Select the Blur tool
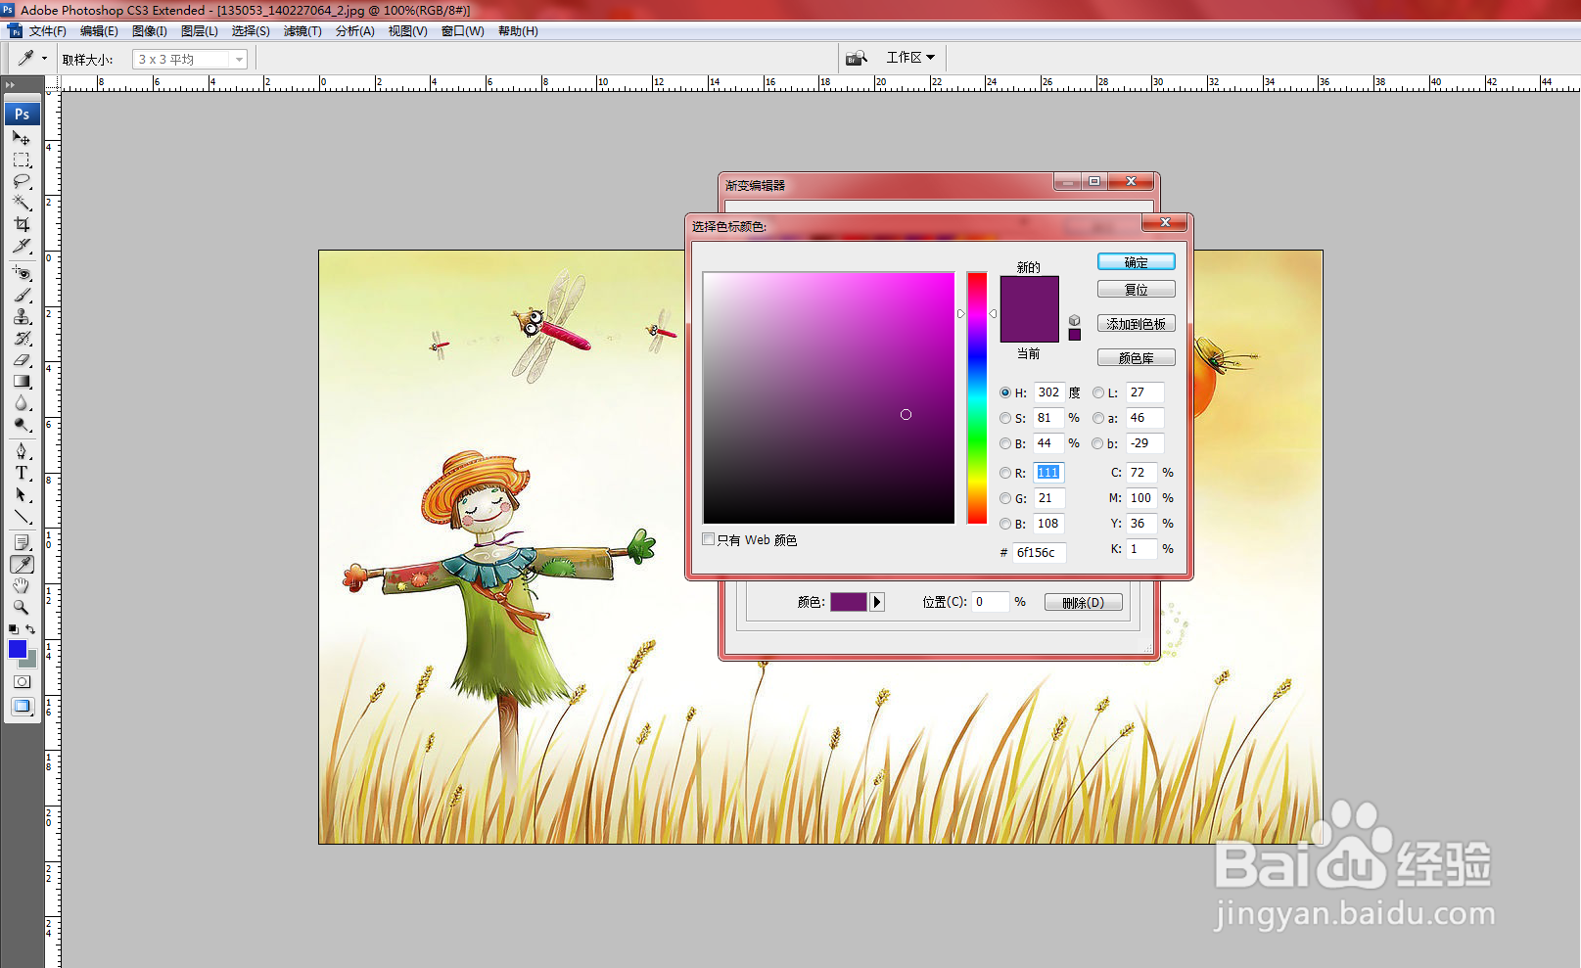Screen dimensions: 1581x968 pos(22,402)
